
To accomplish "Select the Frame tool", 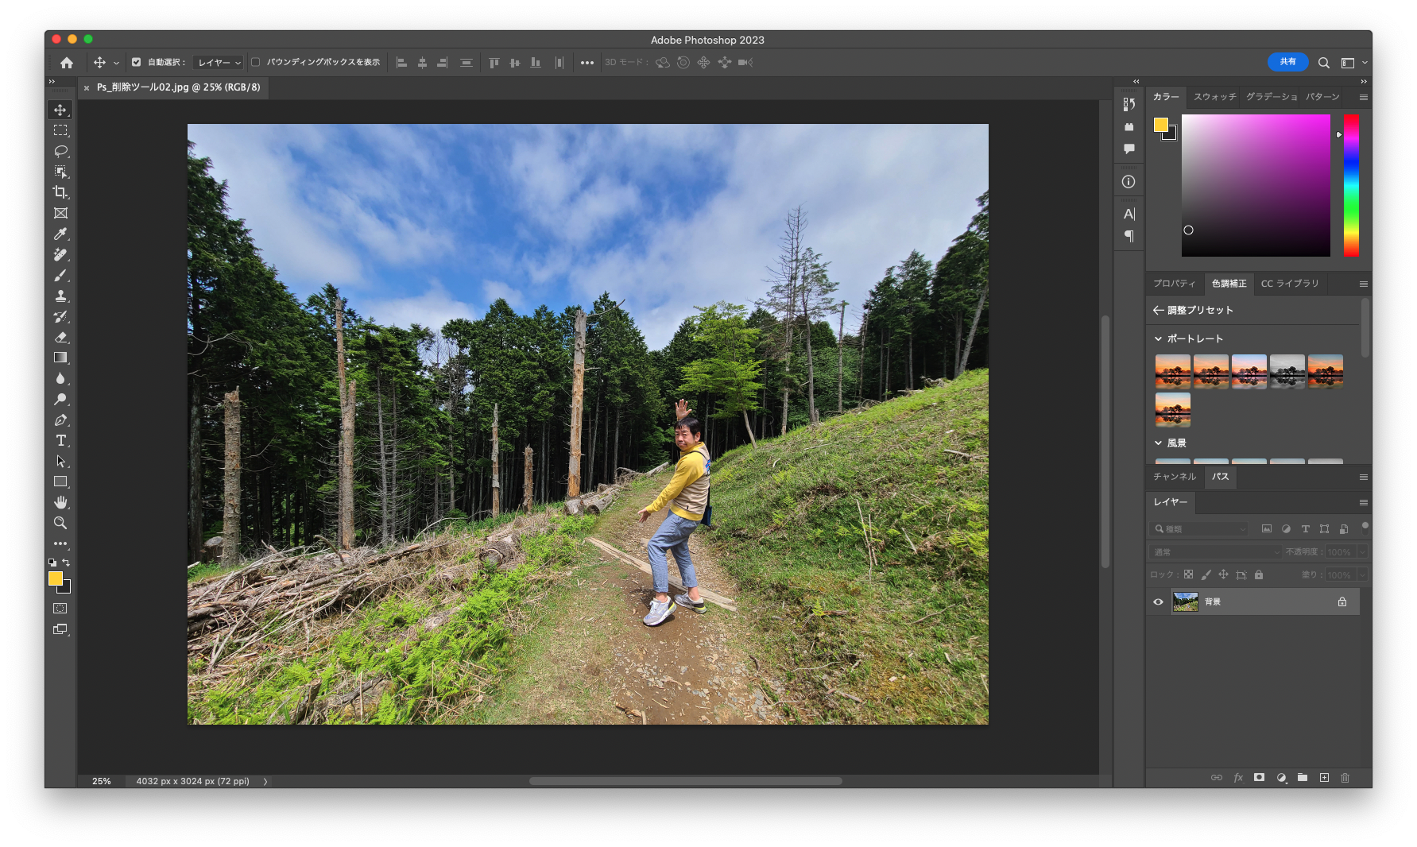I will pos(60,213).
